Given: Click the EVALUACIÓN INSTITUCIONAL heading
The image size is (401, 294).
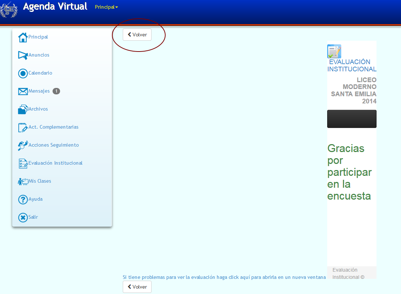Looking at the screenshot, I should click(352, 66).
